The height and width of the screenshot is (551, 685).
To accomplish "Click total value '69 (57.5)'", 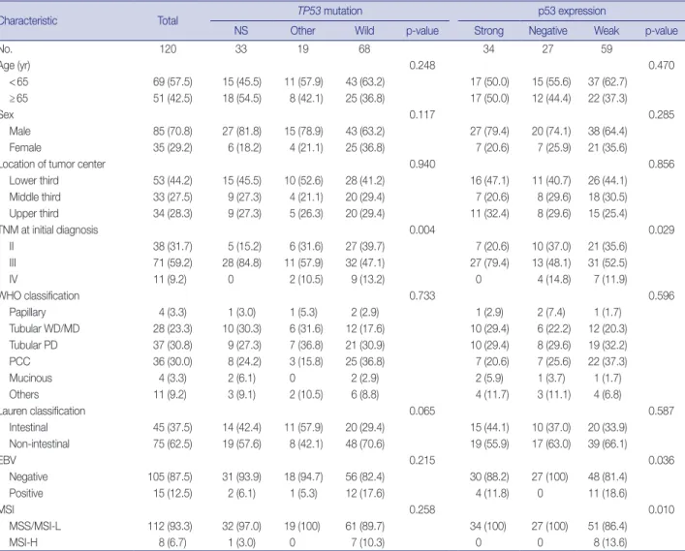I will coord(172,81).
